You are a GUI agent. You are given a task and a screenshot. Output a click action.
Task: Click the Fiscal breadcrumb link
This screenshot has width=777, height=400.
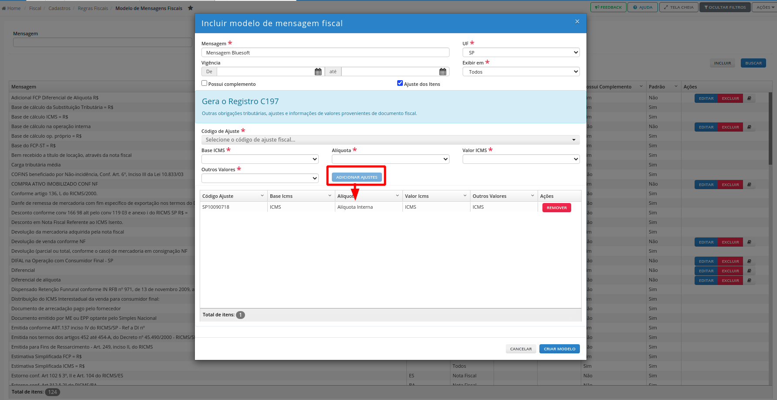35,8
